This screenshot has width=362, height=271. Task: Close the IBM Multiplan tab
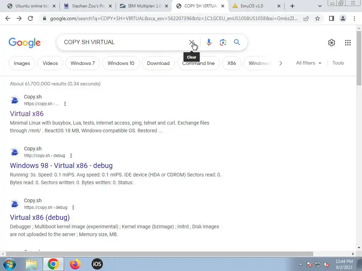coord(167,6)
